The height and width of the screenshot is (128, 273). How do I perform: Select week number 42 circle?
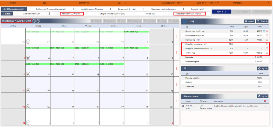[28, 90]
